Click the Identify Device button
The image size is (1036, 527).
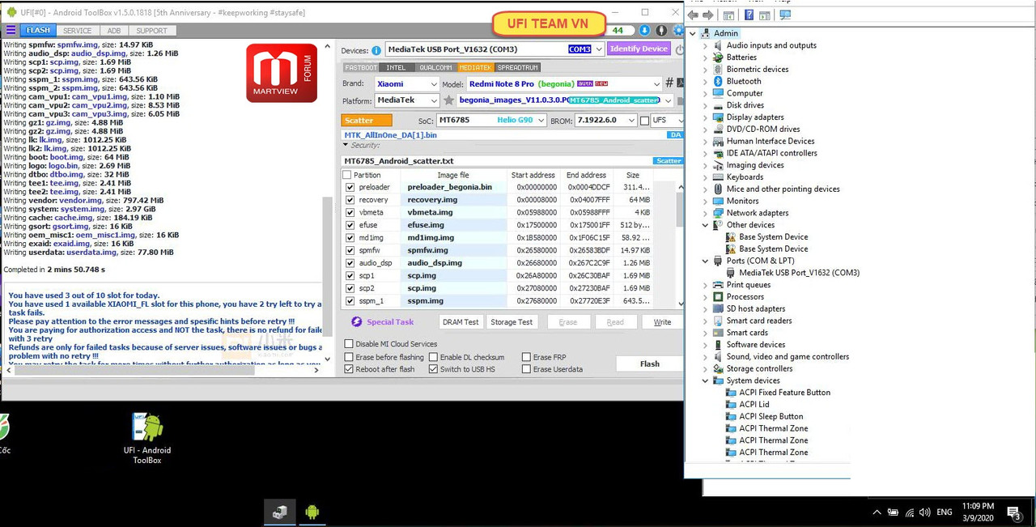[639, 49]
